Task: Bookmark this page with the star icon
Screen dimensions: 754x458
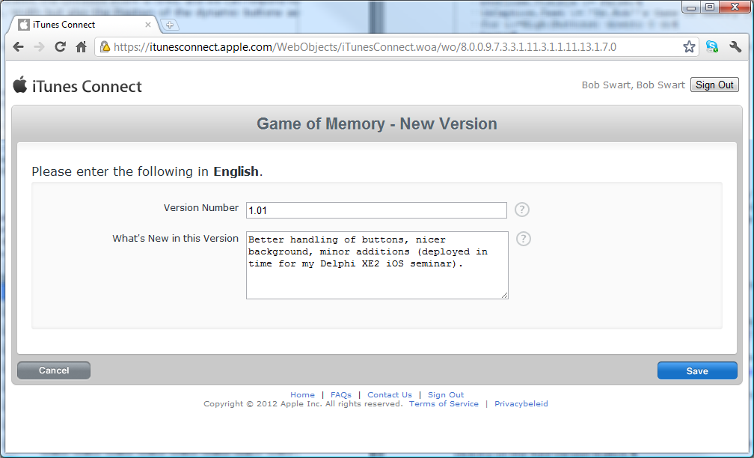Action: tap(689, 46)
